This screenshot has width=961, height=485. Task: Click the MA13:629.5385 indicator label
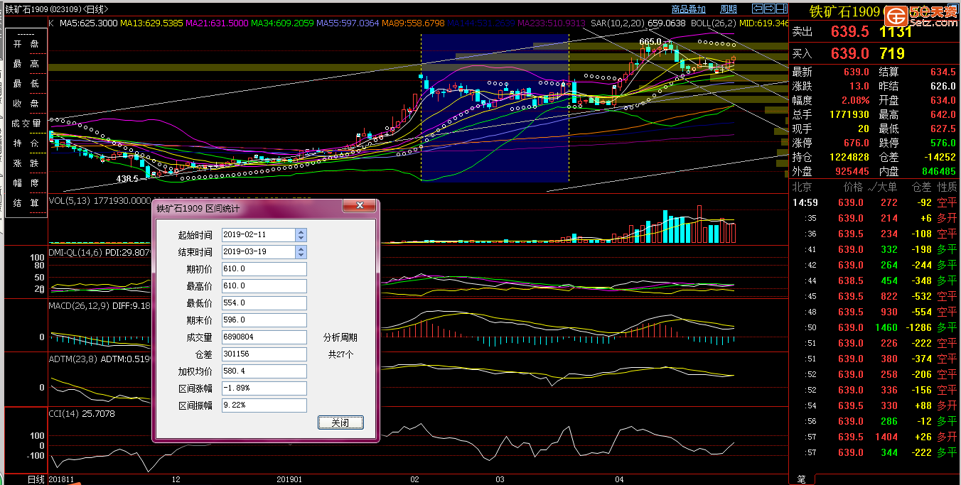151,23
